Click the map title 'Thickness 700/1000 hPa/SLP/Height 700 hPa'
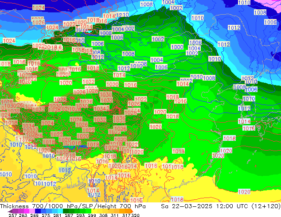281x217 pixels. (x=73, y=206)
